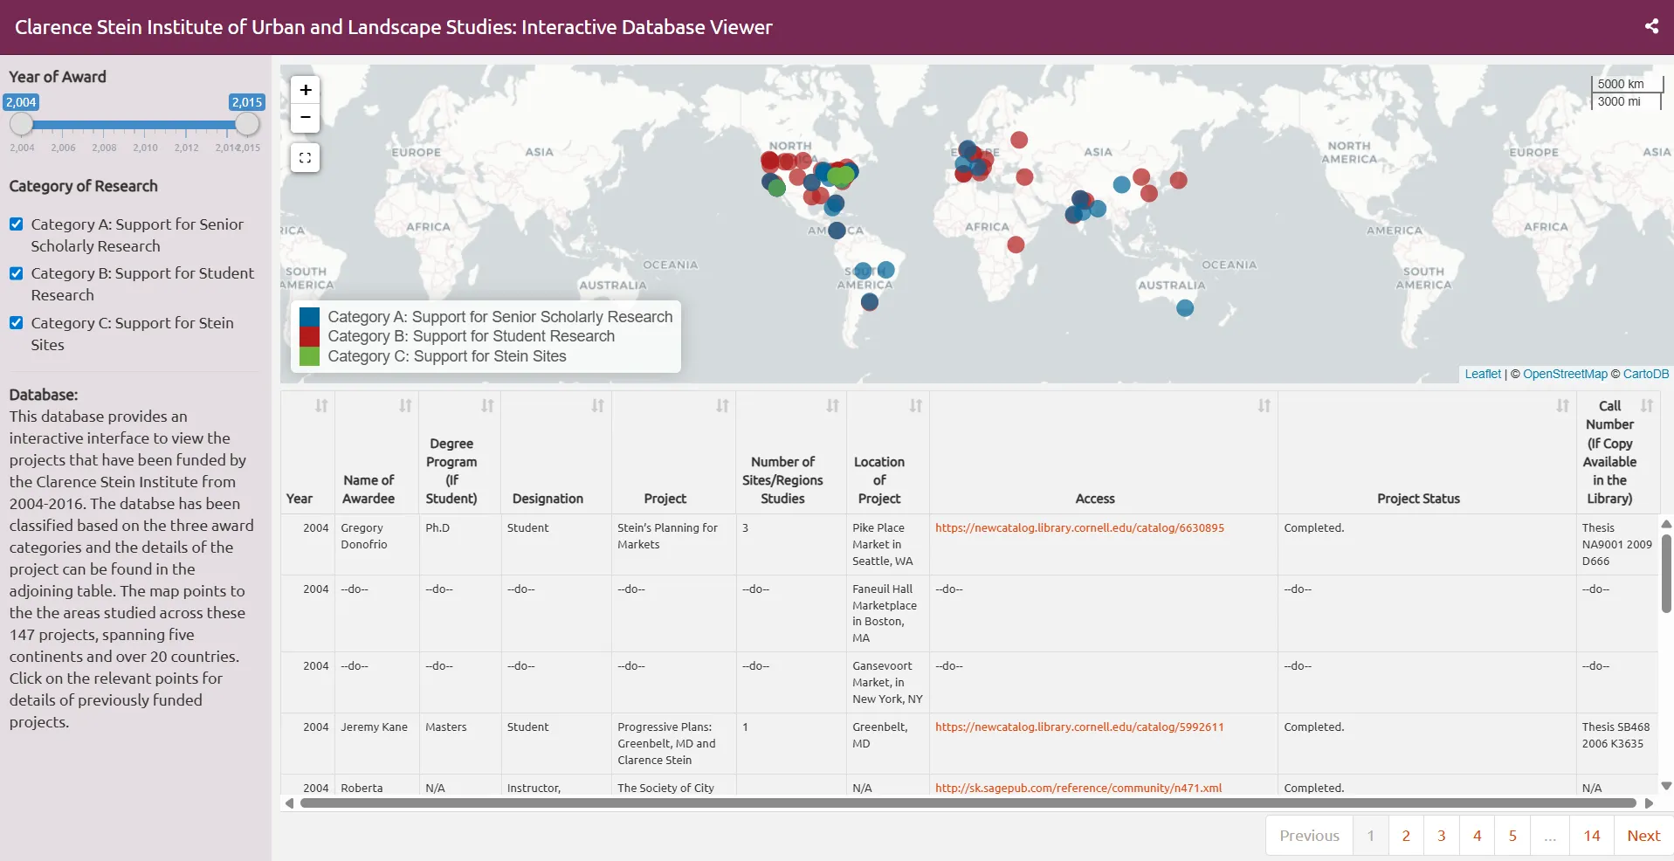Go to the Next results page
Image resolution: width=1674 pixels, height=861 pixels.
coord(1643,836)
